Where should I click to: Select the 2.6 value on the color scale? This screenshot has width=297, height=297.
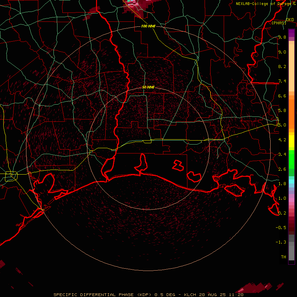[x=282, y=169]
